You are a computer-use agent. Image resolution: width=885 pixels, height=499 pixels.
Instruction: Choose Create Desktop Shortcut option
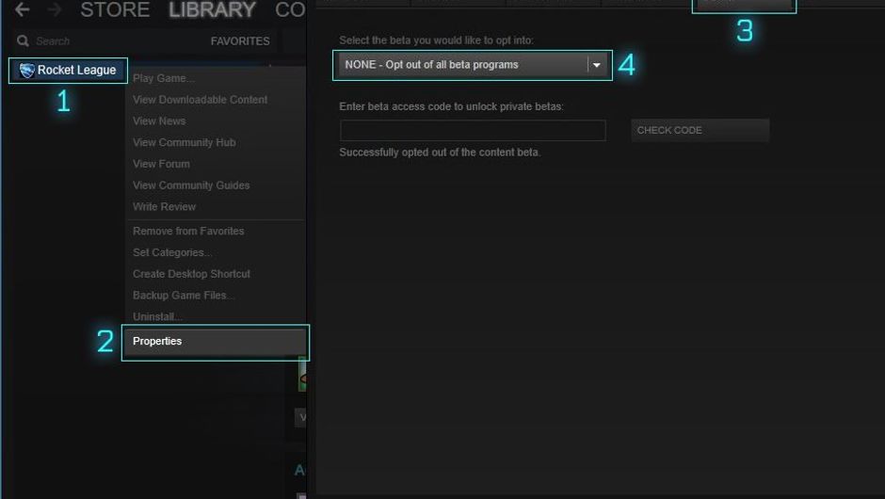coord(191,274)
